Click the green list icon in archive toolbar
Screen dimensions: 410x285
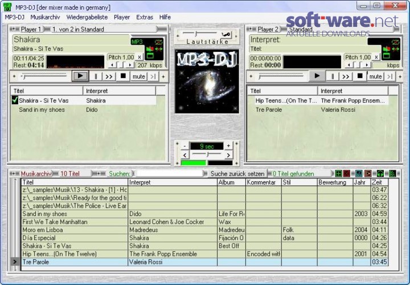point(392,173)
